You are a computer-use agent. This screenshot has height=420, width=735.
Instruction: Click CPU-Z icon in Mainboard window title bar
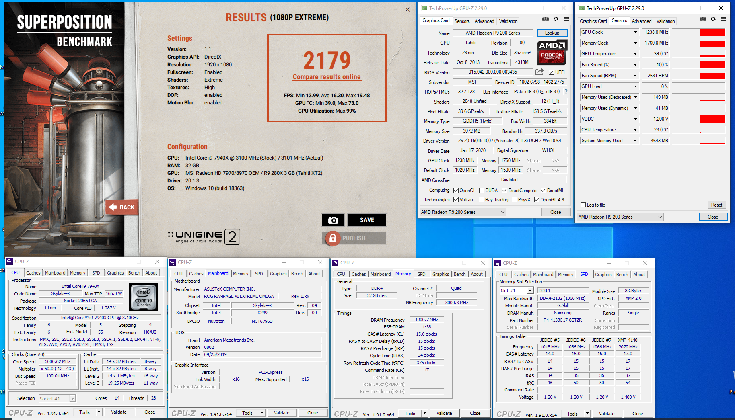(173, 262)
